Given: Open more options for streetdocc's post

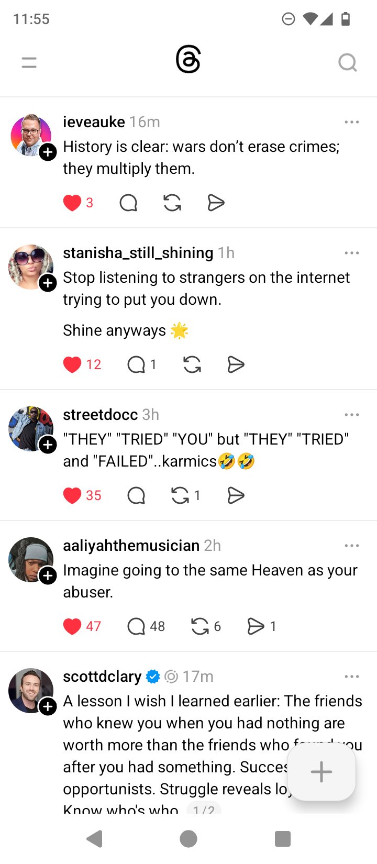Looking at the screenshot, I should [352, 415].
